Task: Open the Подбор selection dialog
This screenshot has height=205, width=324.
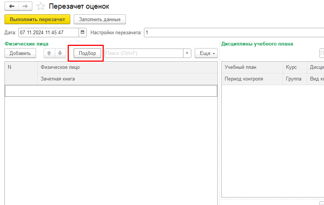Action: pyautogui.click(x=87, y=53)
